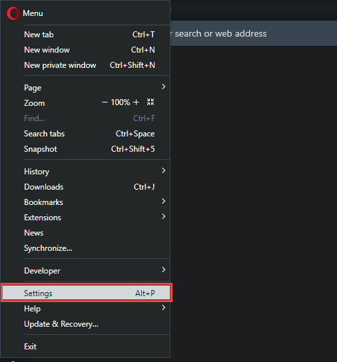
Task: Open Synchronize... option
Action: (86, 248)
